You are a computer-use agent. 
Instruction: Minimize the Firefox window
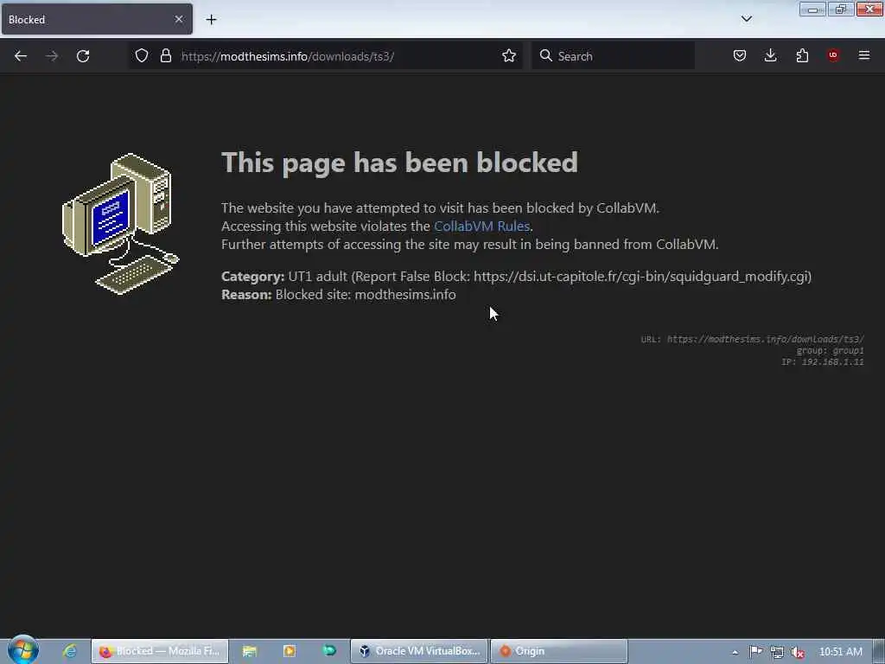click(x=812, y=9)
